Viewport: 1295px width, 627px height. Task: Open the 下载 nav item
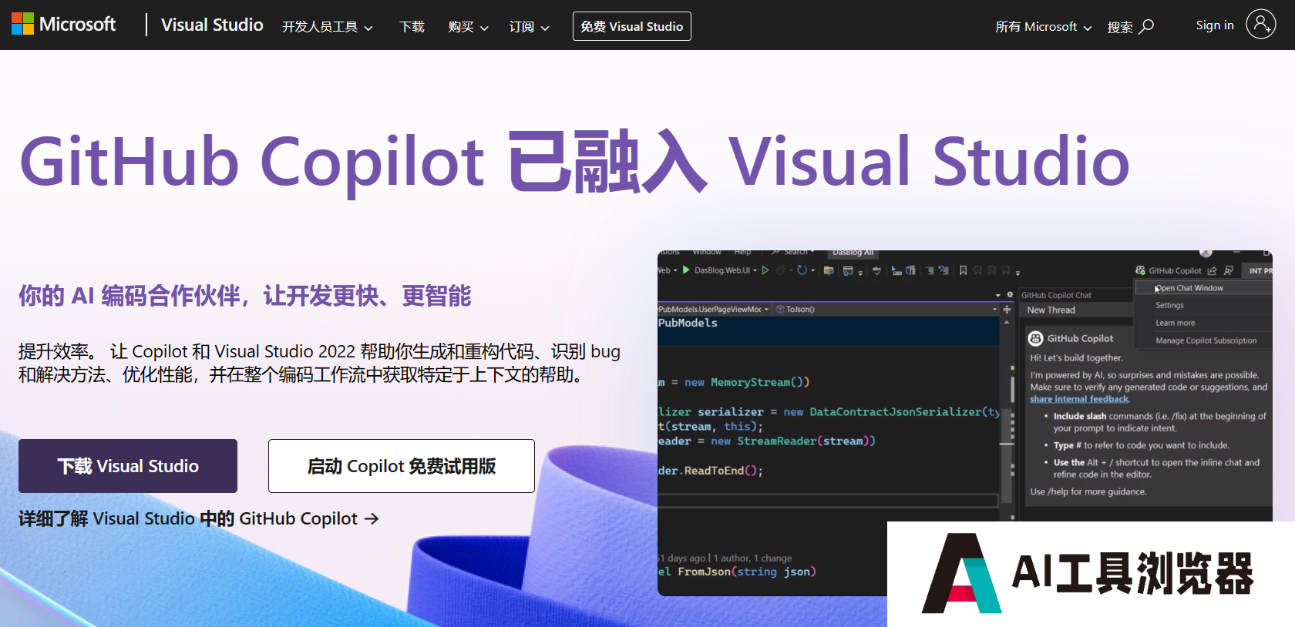click(412, 27)
